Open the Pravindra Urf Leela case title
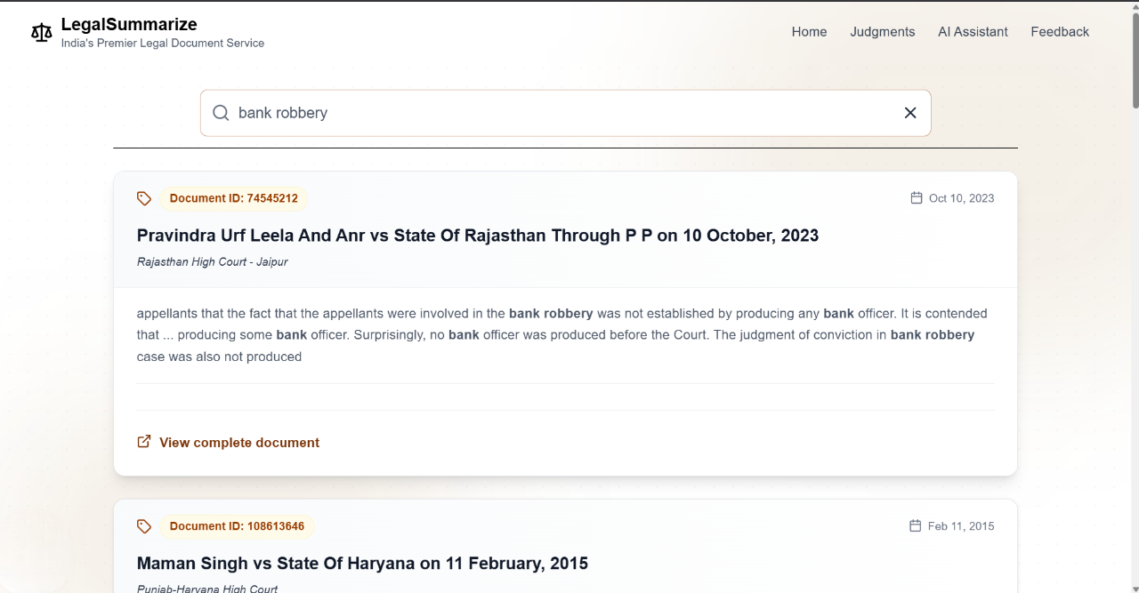Screen dimensions: 1139x593 (x=477, y=236)
